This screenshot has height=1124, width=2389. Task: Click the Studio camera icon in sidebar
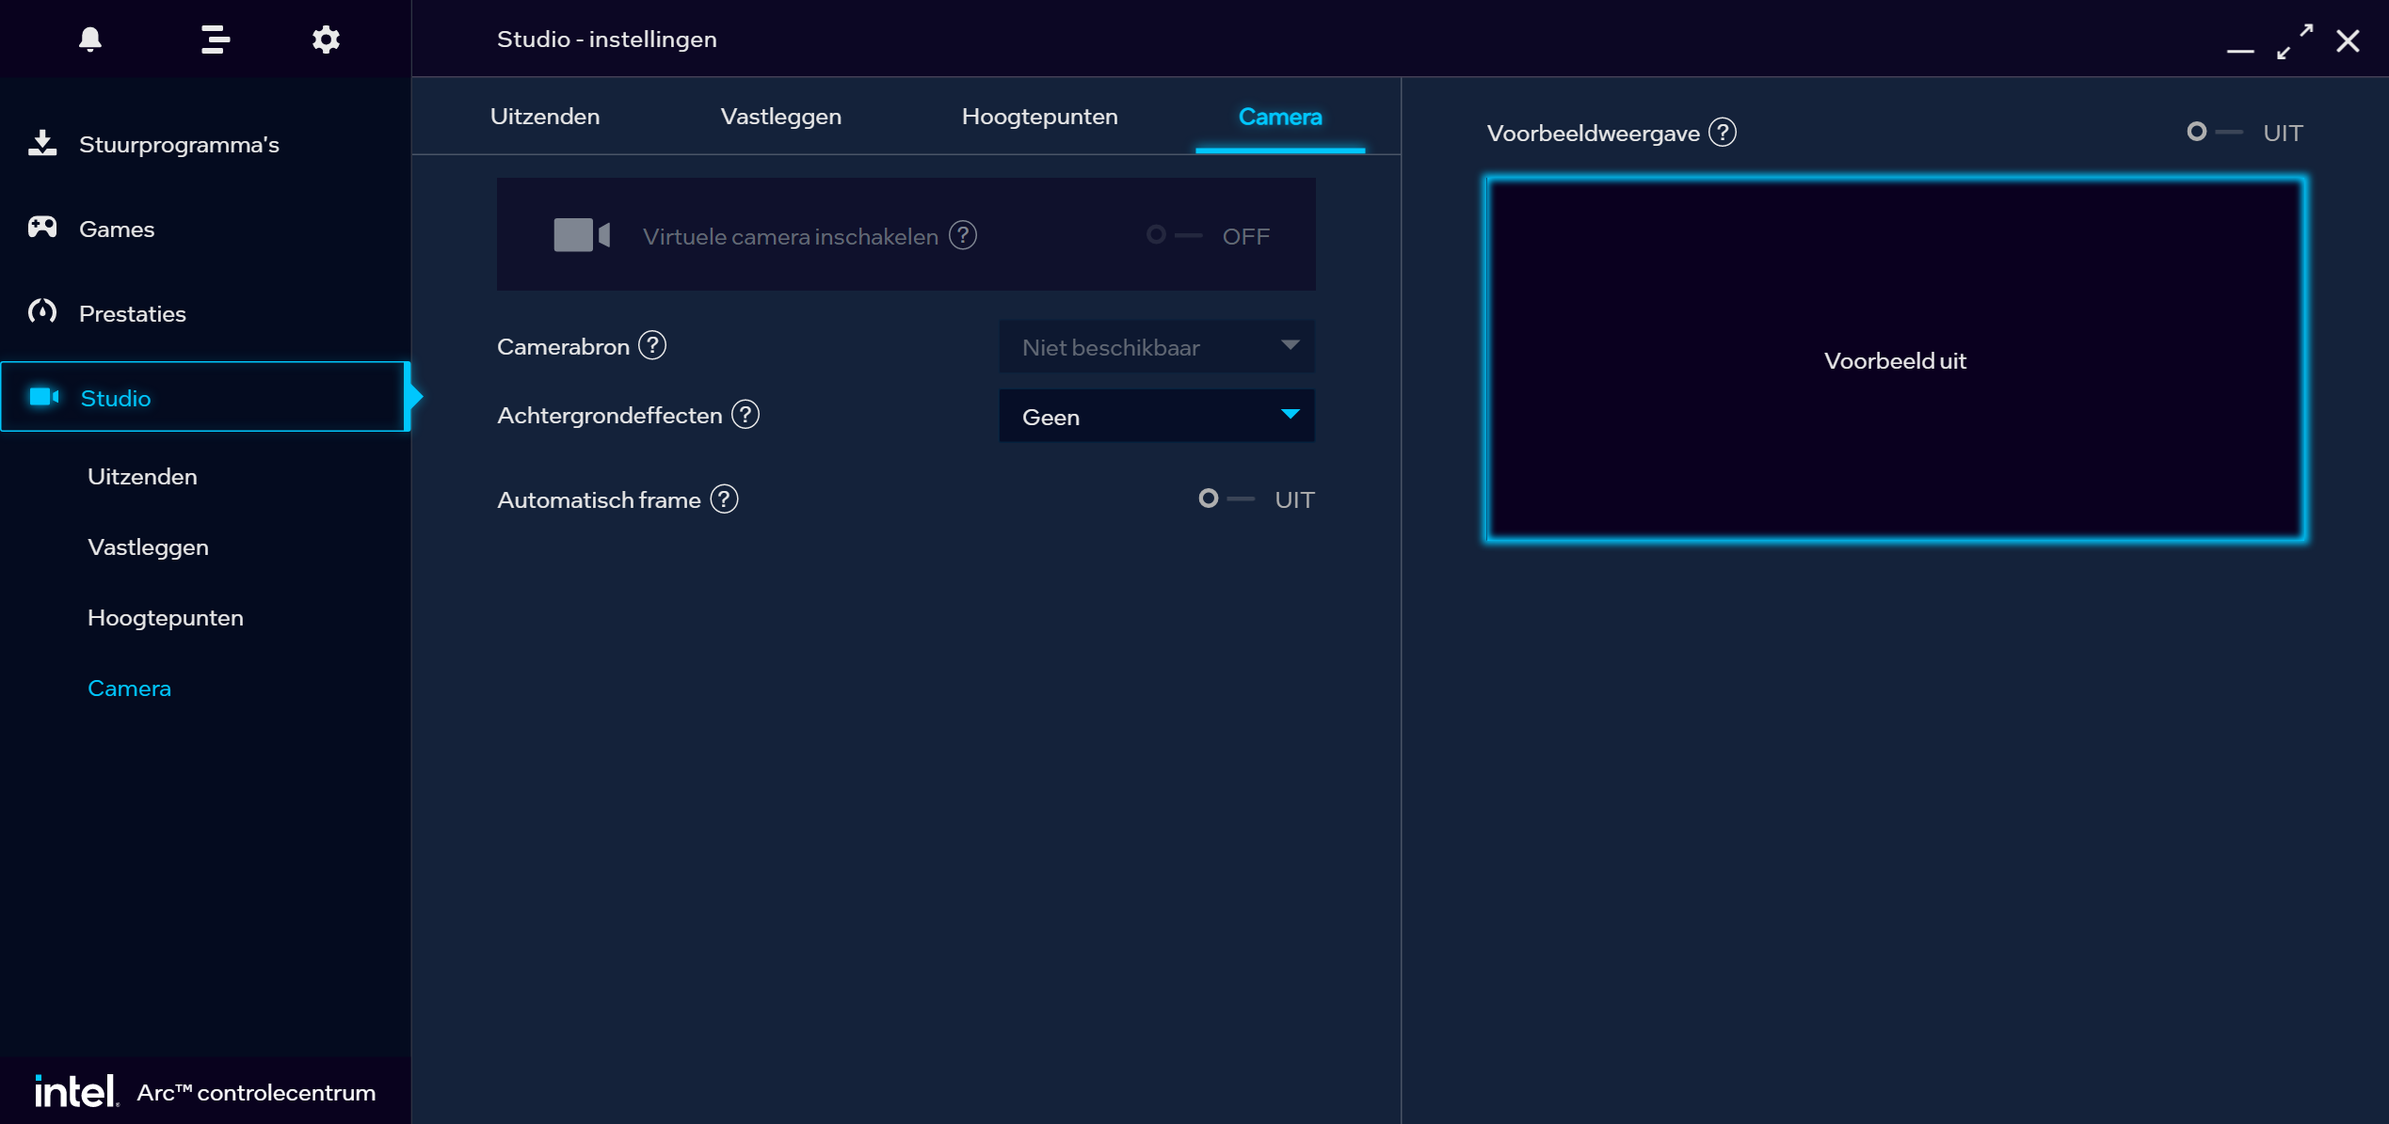44,397
